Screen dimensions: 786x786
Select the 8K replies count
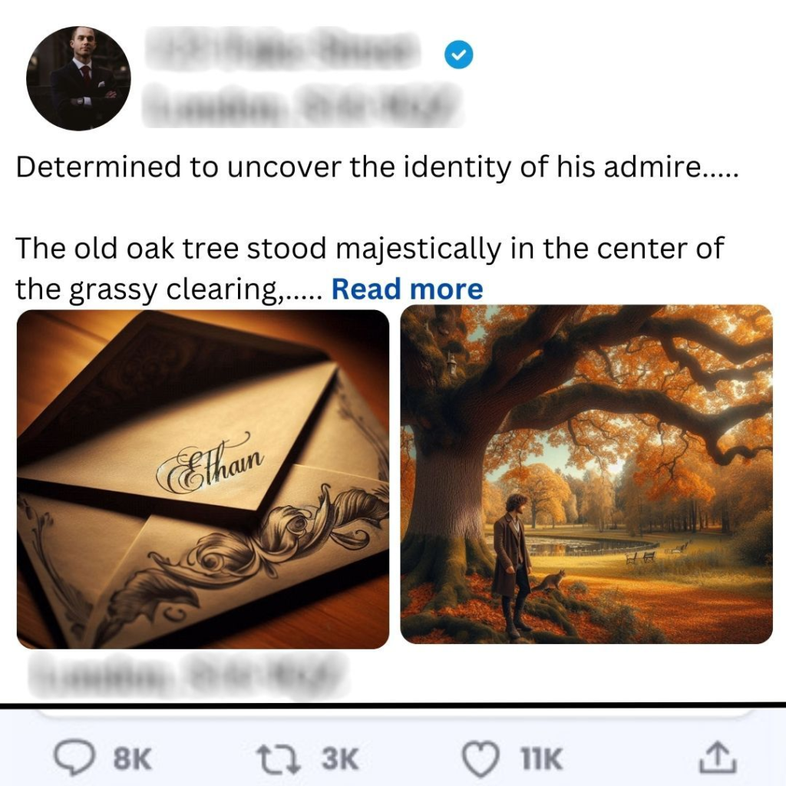132,758
